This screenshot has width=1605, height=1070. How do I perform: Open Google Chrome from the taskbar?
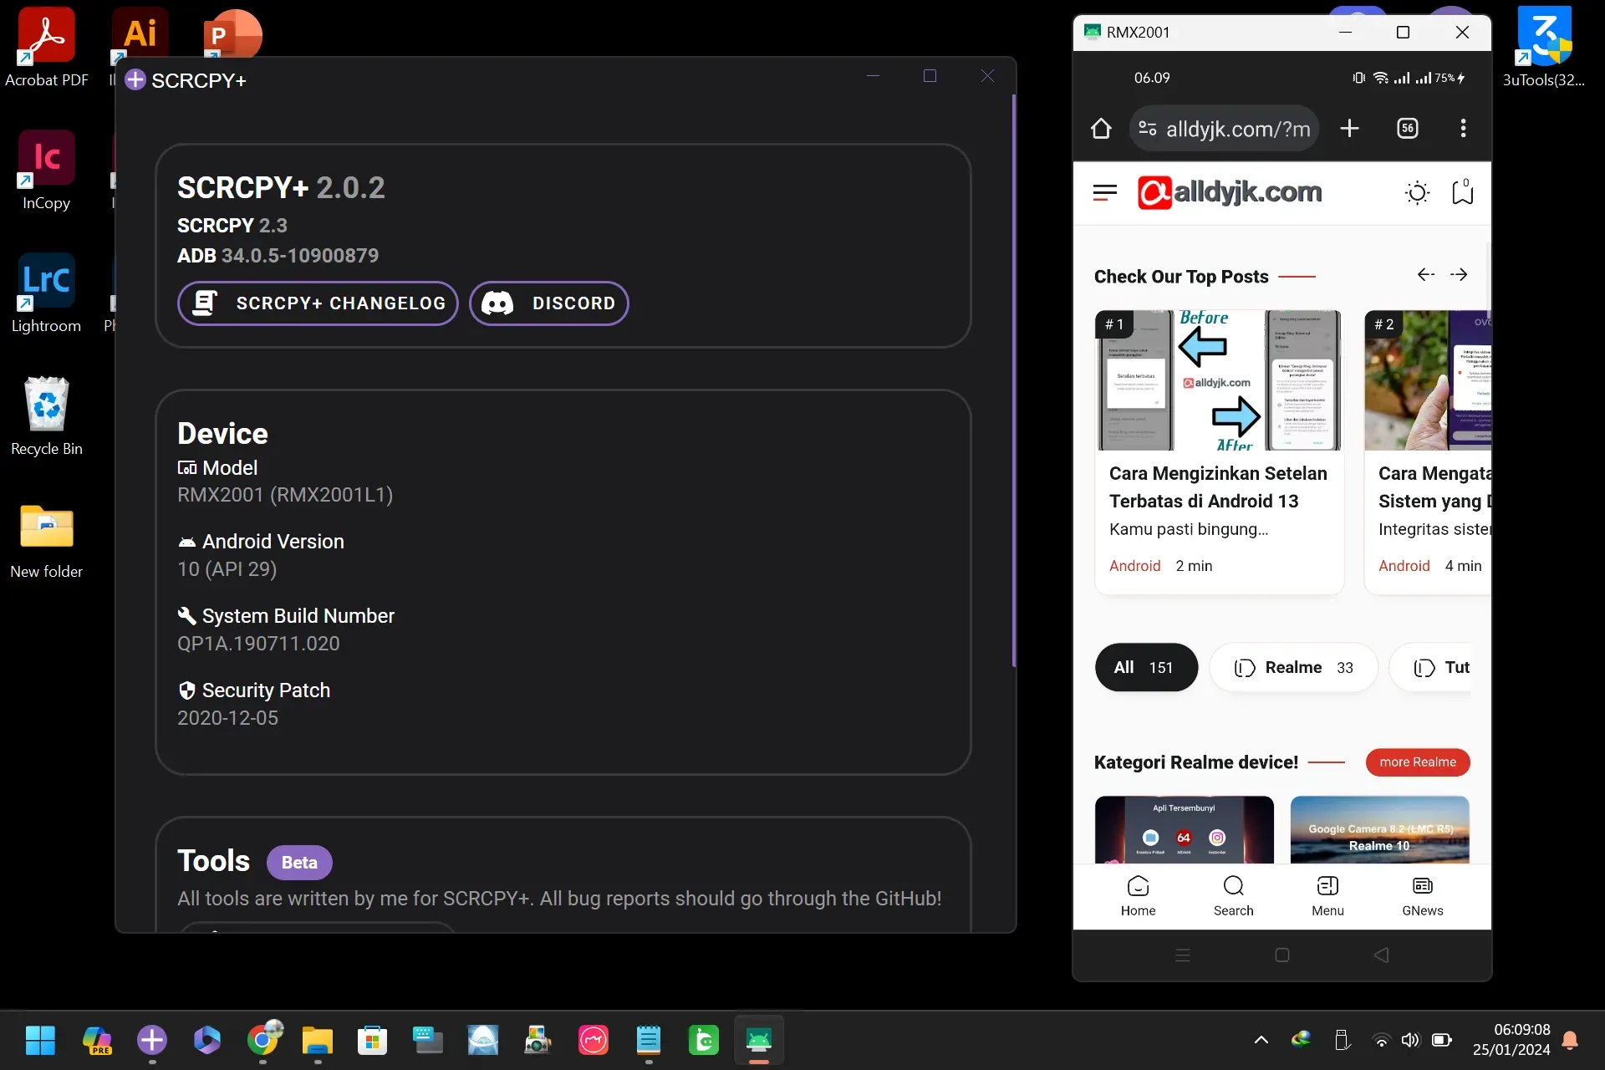(x=264, y=1041)
